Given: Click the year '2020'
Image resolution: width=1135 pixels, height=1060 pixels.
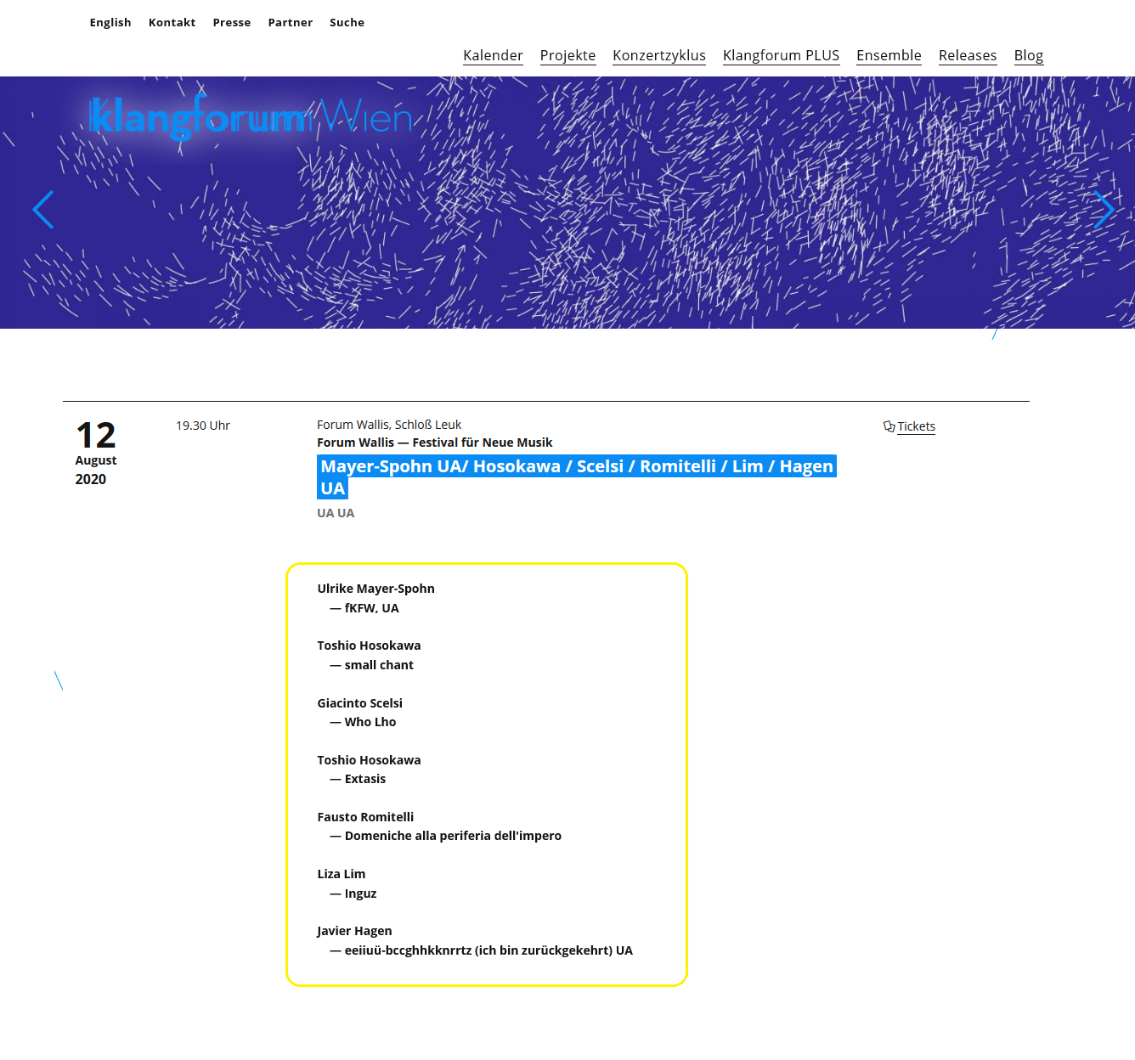Looking at the screenshot, I should 91,479.
